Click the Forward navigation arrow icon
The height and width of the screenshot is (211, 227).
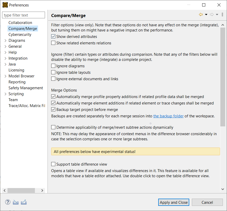212,15
